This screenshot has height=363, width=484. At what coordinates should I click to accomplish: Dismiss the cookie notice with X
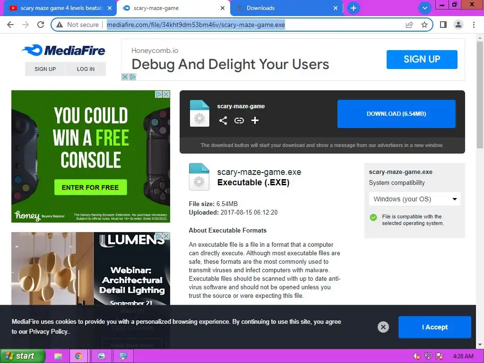383,327
